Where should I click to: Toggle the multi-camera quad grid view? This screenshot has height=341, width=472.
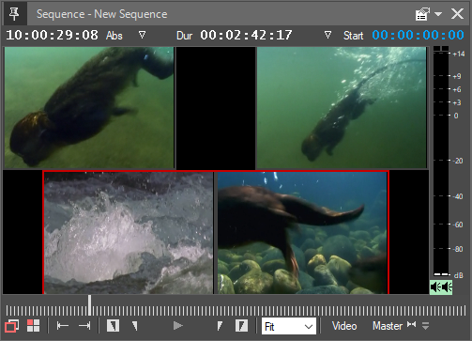[x=33, y=326]
